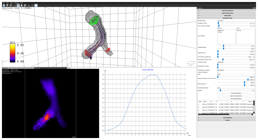Expand the Inlet/Outlet section
The height and width of the screenshot is (140, 258).
pos(226,15)
